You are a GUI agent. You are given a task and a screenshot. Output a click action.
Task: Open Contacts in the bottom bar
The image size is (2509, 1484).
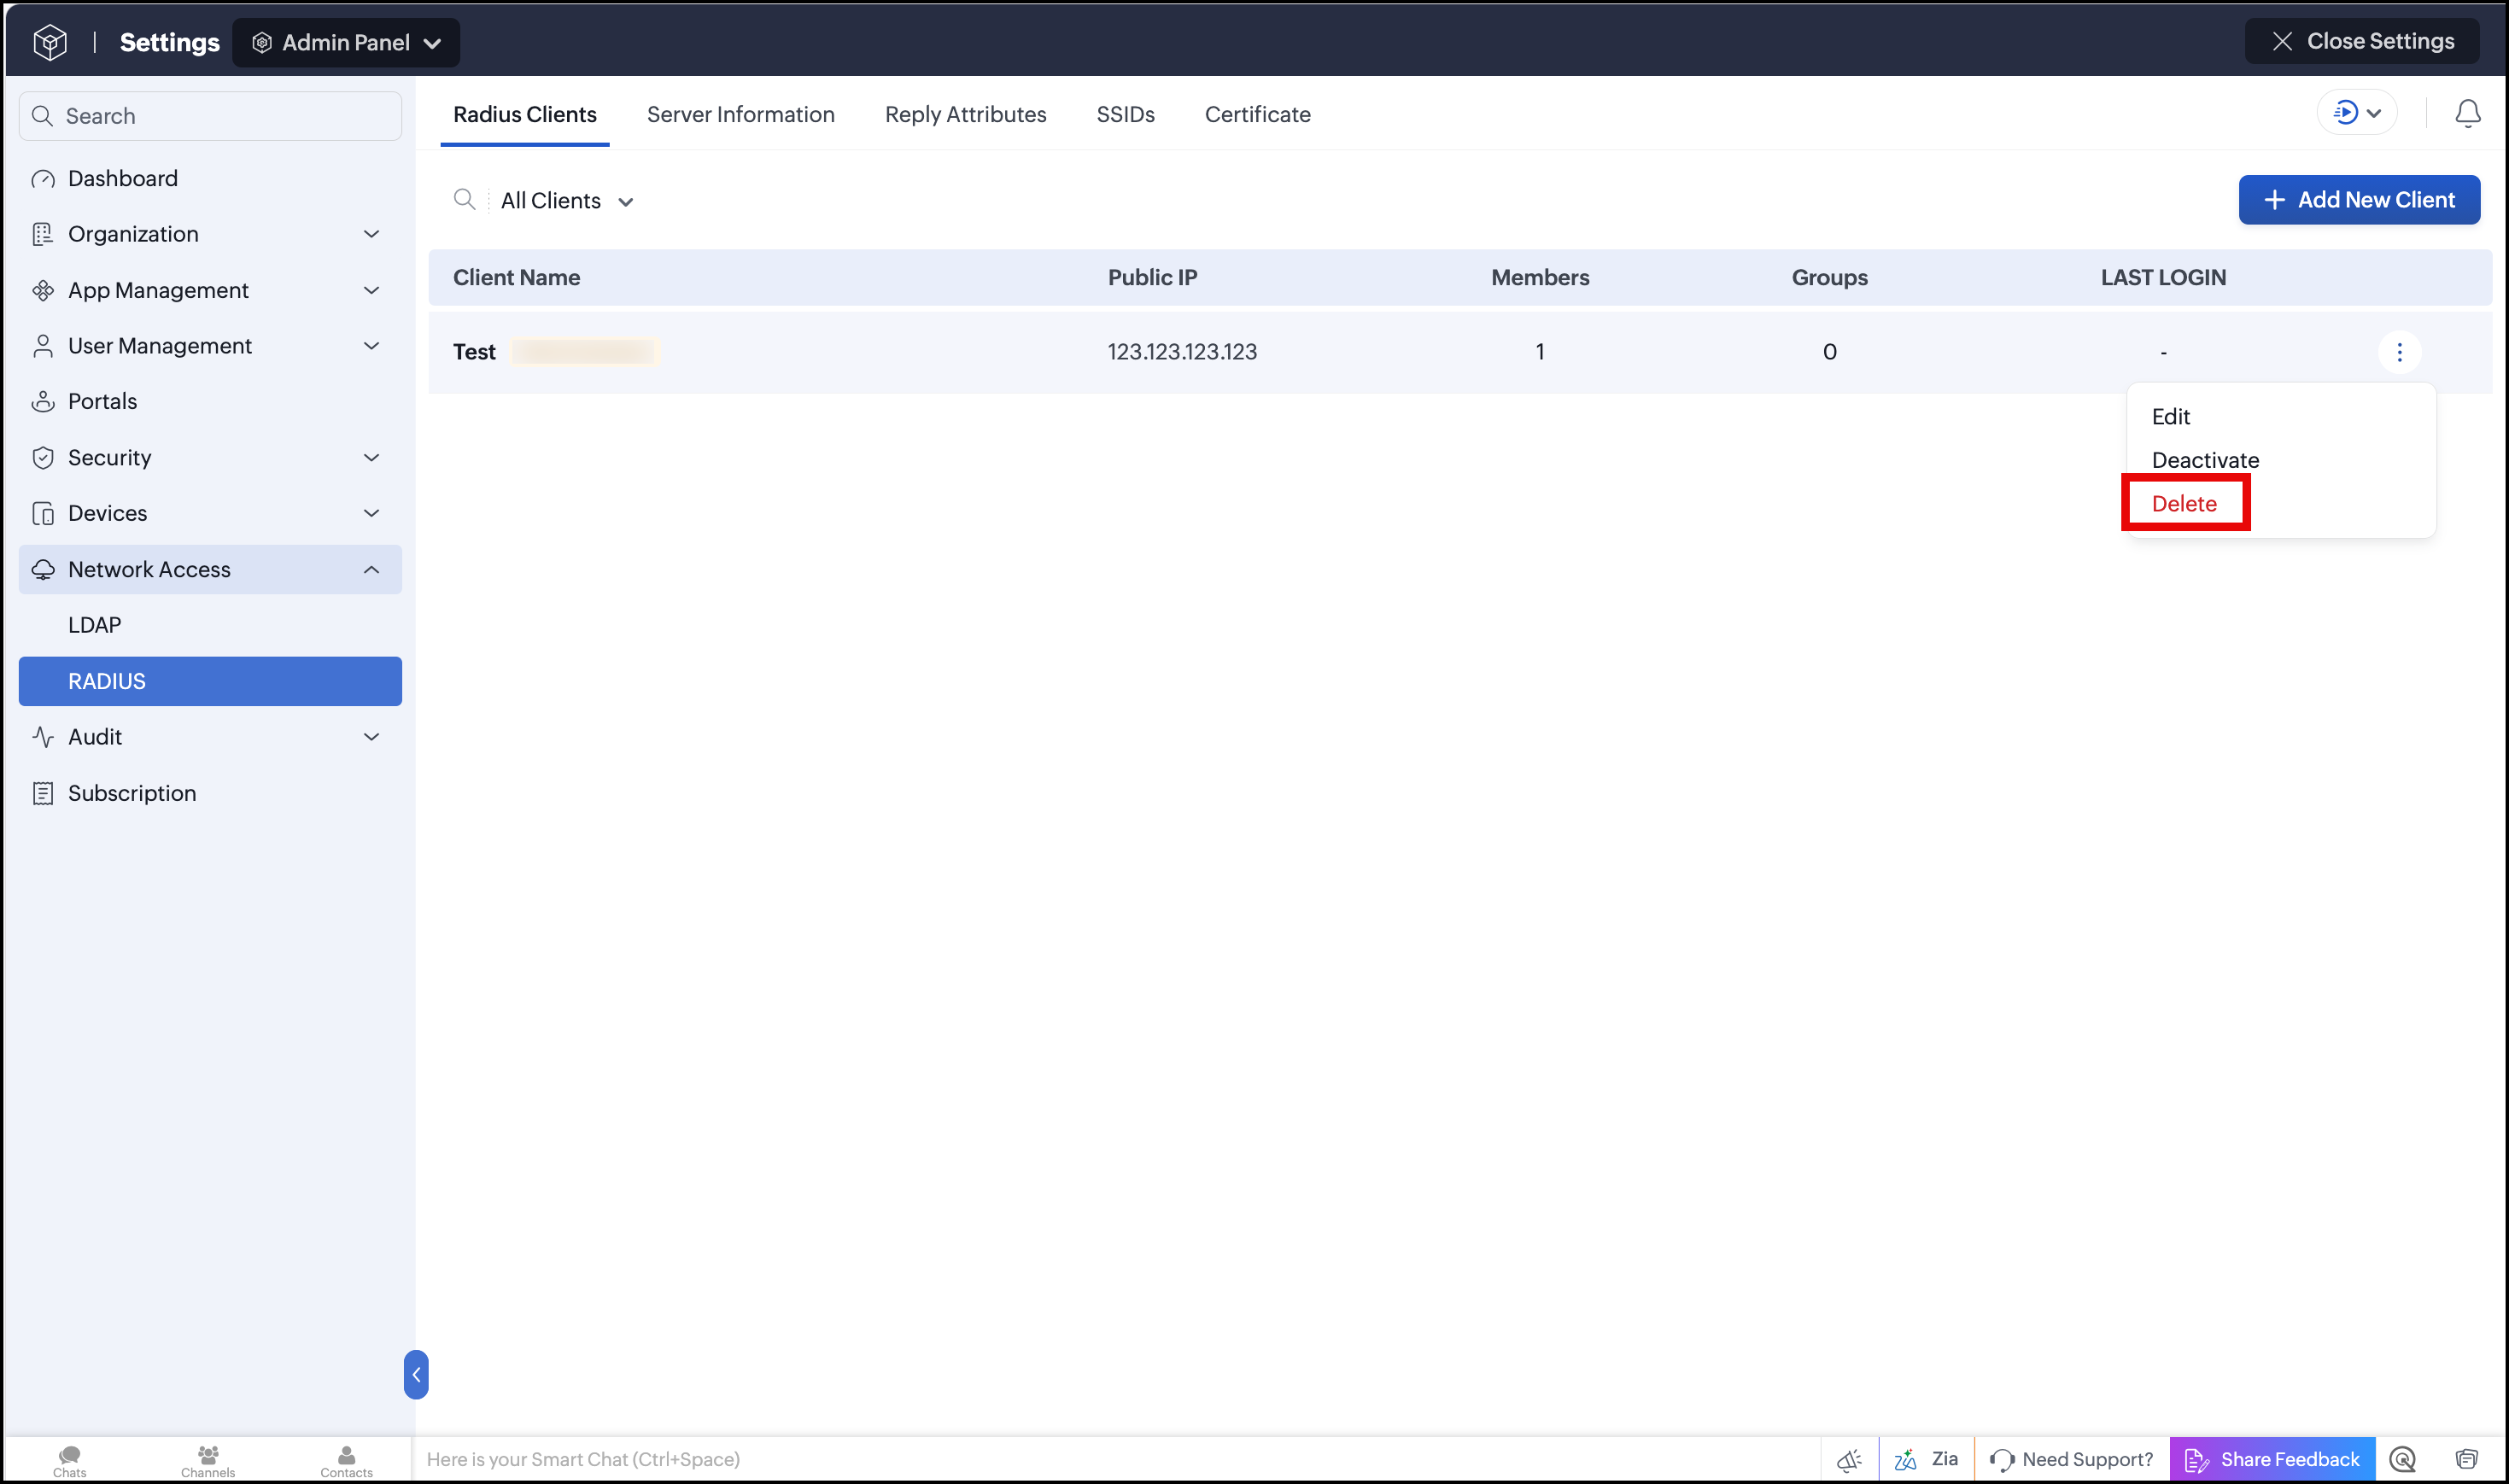(346, 1460)
